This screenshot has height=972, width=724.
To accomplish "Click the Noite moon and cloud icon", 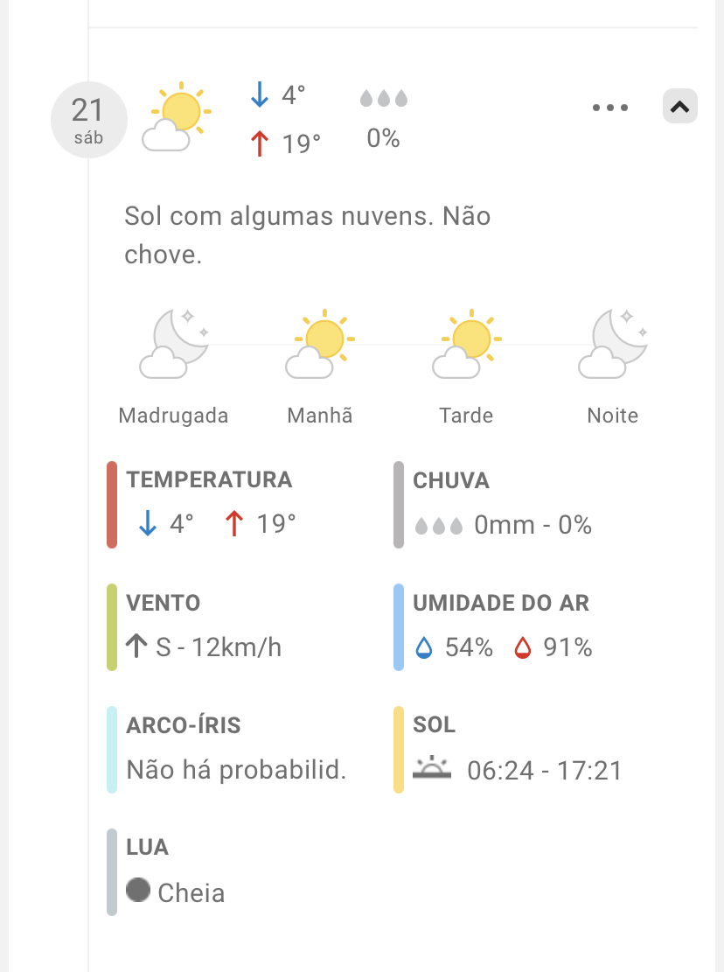I will pyautogui.click(x=613, y=343).
